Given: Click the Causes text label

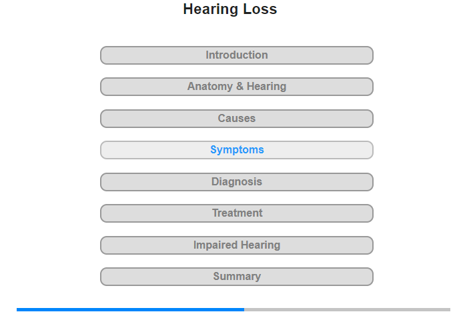Looking at the screenshot, I should pos(237,118).
